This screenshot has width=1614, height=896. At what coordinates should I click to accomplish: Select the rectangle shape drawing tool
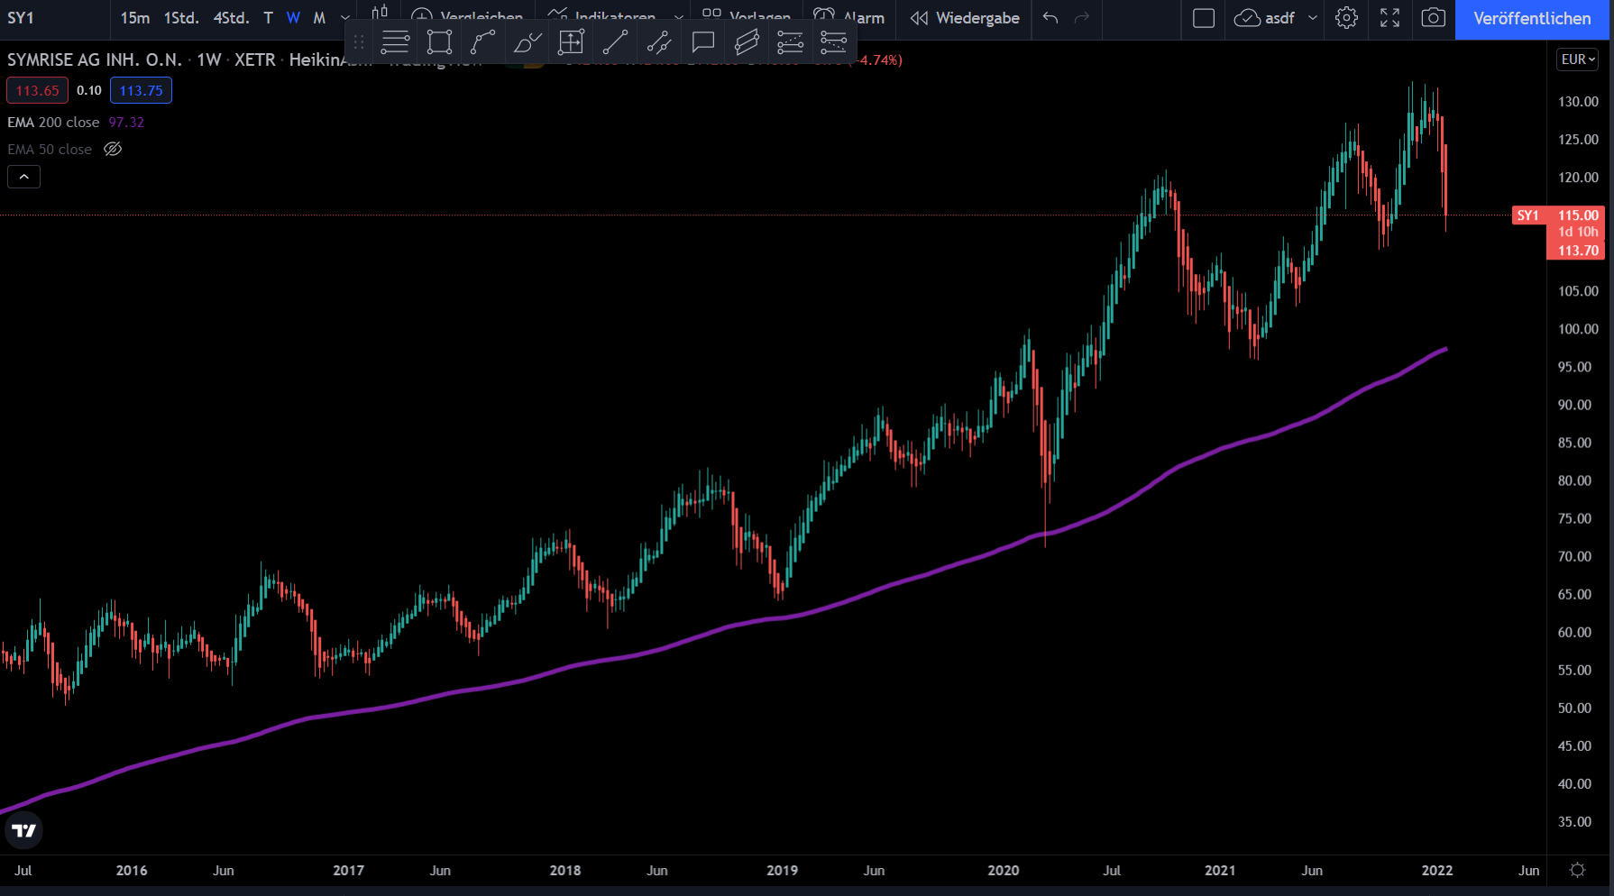pyautogui.click(x=439, y=41)
